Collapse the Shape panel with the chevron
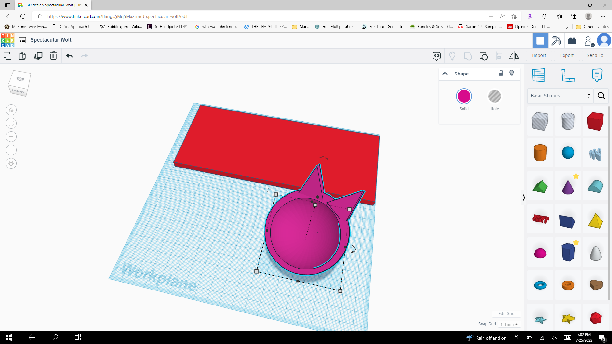The width and height of the screenshot is (612, 344). coord(445,73)
